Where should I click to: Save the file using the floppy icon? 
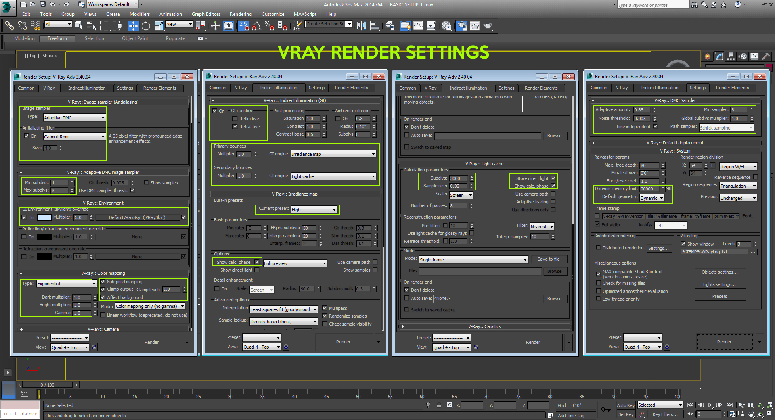point(42,4)
